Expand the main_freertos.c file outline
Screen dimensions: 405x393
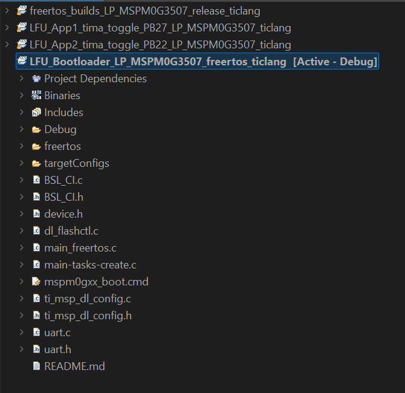(x=22, y=247)
